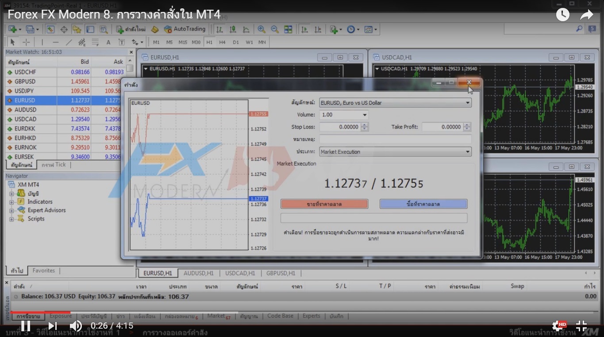Image resolution: width=604 pixels, height=337 pixels.
Task: Select the text label T tool
Action: point(122,42)
